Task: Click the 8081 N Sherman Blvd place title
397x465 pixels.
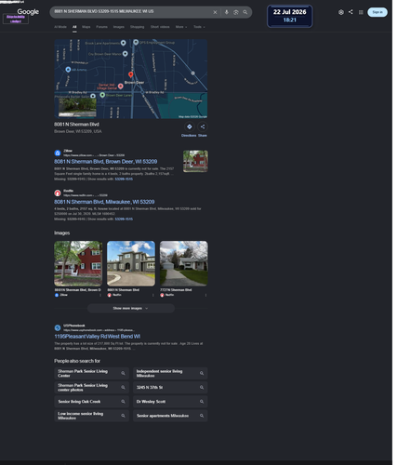Action: (76, 125)
